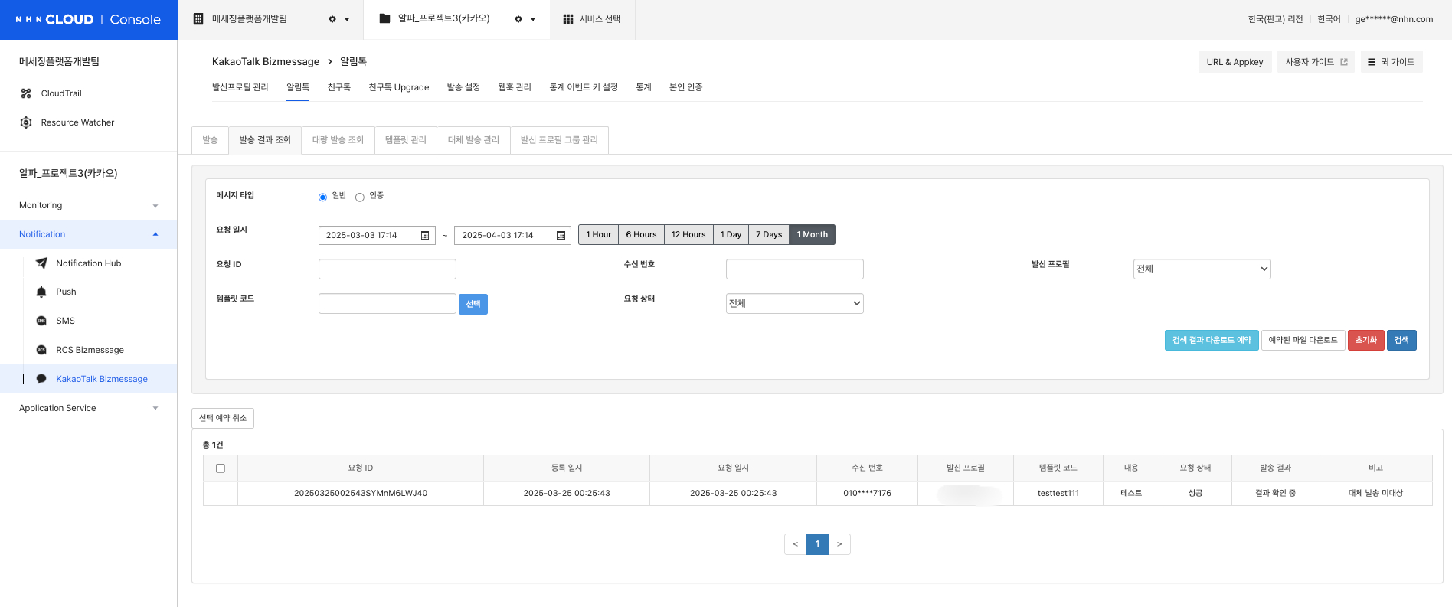Switch to the 대체 발송 관리 tab
The image size is (1452, 607).
[473, 140]
